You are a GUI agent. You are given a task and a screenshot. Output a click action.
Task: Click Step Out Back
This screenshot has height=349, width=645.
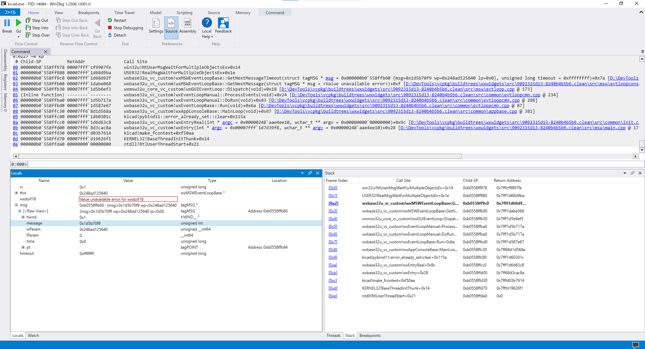72,20
